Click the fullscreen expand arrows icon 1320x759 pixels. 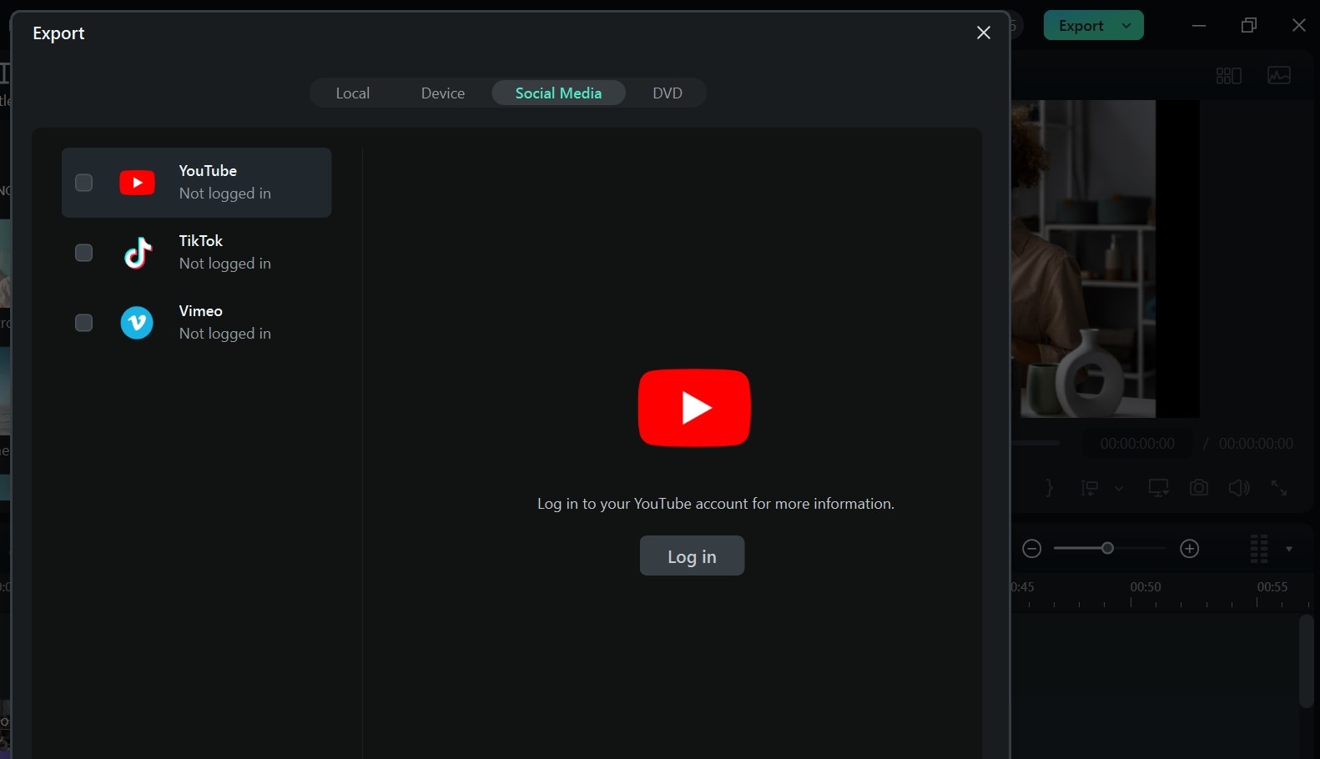pos(1279,488)
